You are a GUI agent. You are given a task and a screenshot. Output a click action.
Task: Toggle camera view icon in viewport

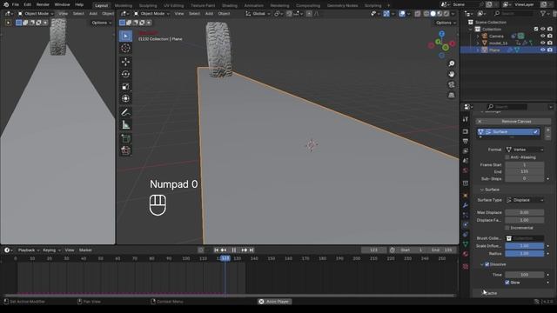click(451, 85)
